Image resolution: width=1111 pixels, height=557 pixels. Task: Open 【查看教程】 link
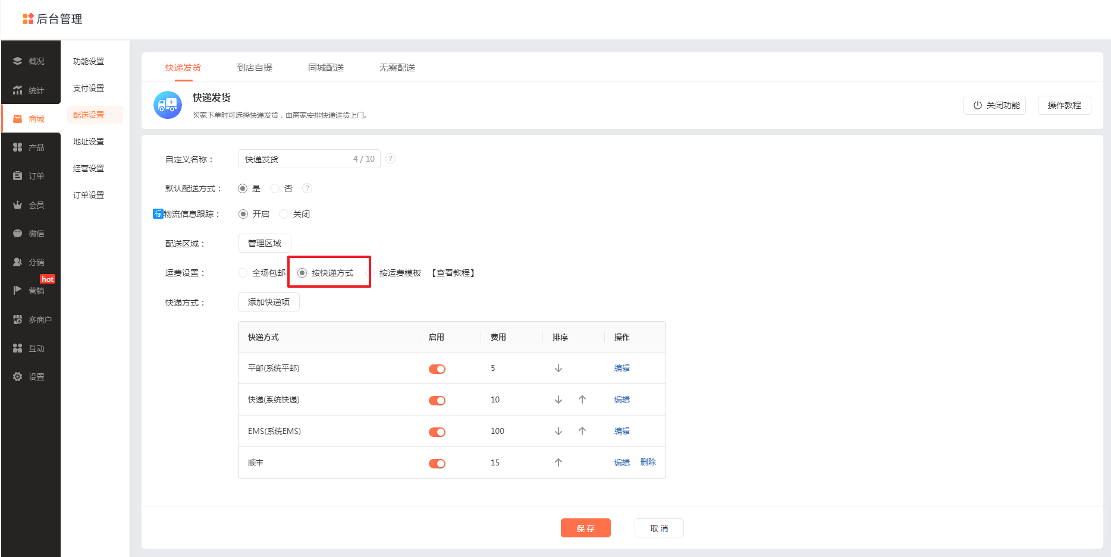pyautogui.click(x=453, y=273)
